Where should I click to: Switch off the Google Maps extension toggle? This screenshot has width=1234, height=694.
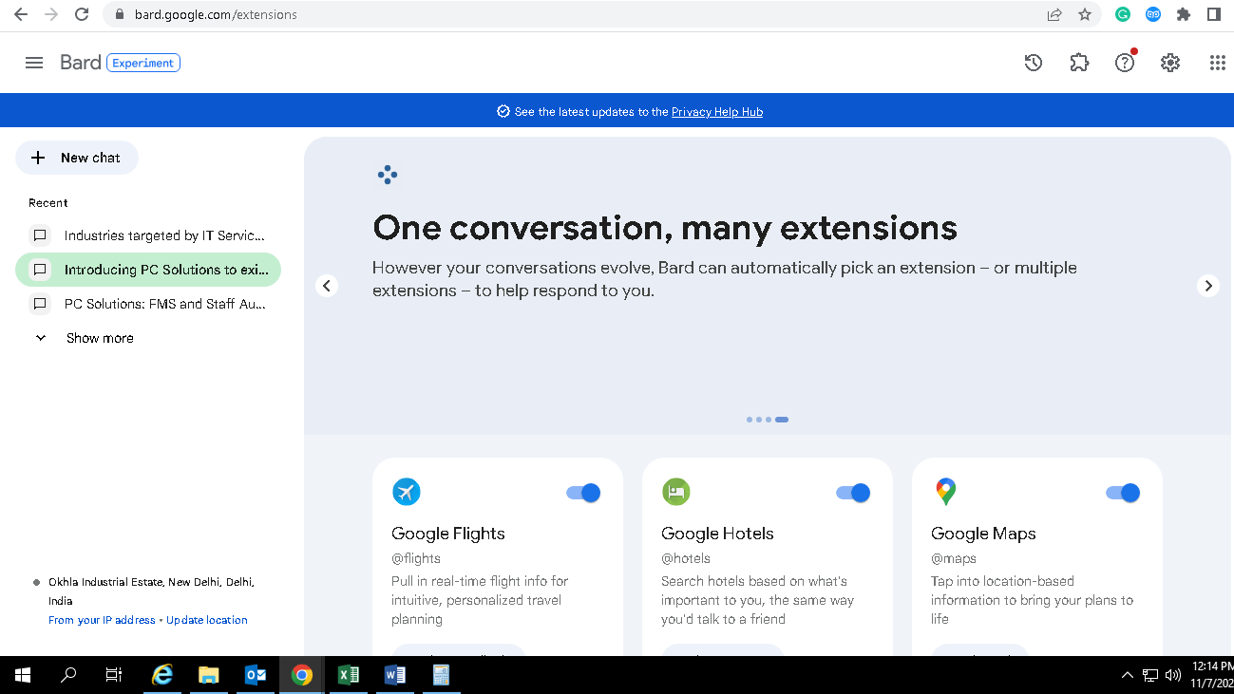click(x=1123, y=493)
